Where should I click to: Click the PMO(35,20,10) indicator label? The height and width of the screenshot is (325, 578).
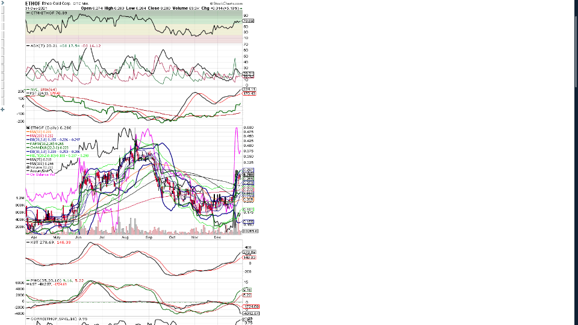click(x=57, y=280)
